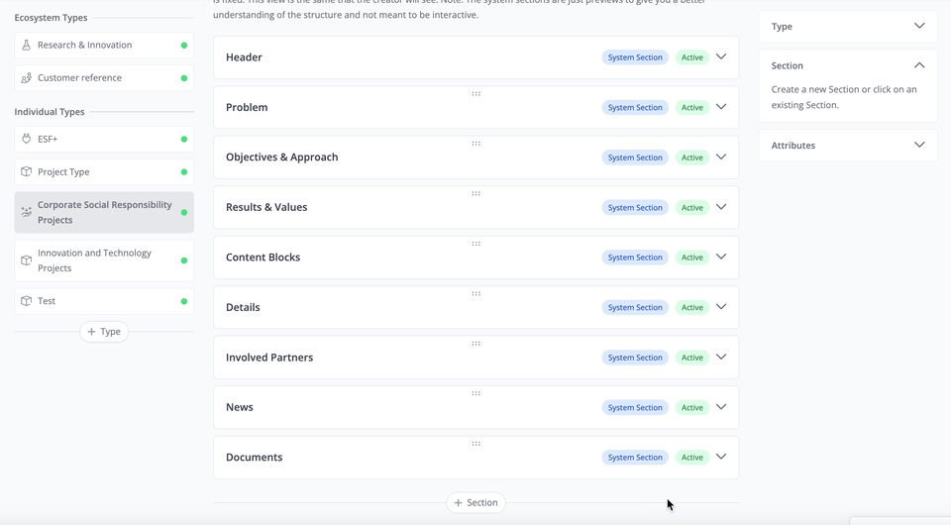
Task: Add a new Type
Action: pyautogui.click(x=104, y=332)
